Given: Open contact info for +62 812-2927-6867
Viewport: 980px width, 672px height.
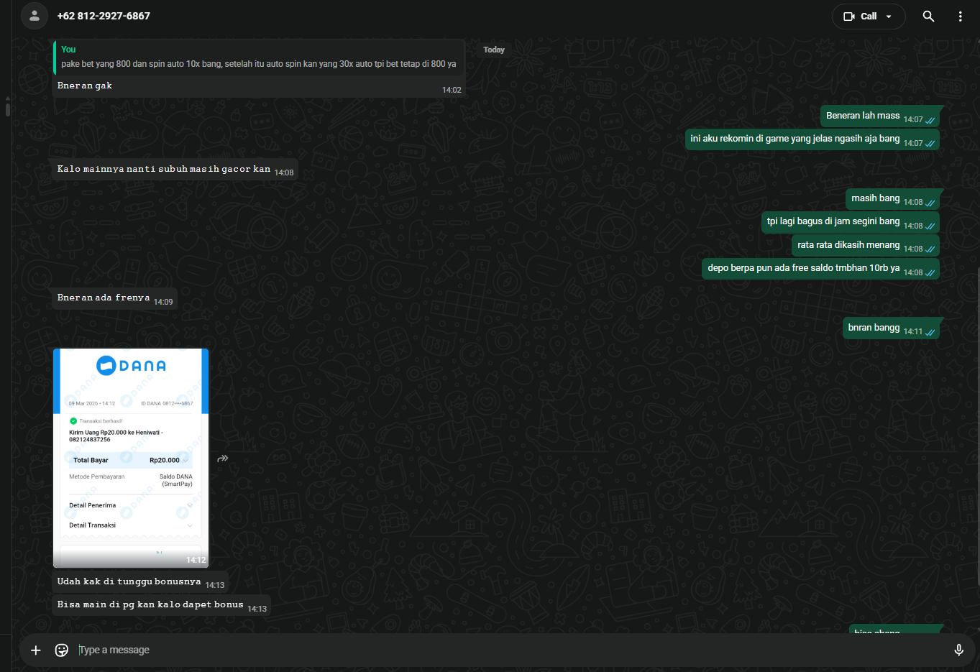Looking at the screenshot, I should pos(104,16).
